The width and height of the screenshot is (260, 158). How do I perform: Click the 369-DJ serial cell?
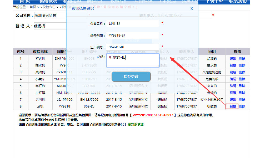pos(89,106)
